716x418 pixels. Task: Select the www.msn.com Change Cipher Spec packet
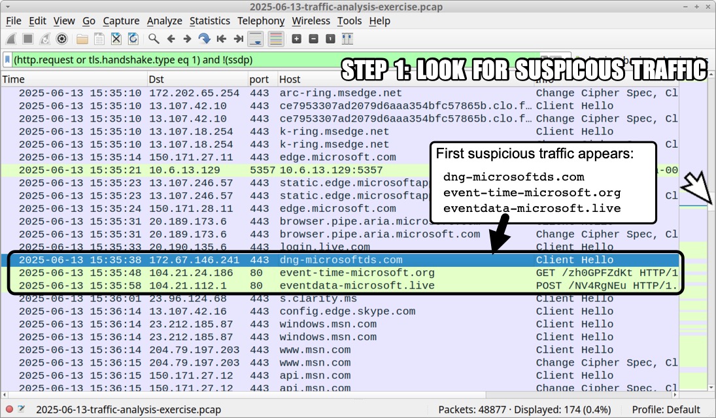(x=340, y=362)
